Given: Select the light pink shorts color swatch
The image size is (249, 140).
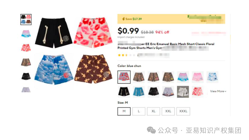Looking at the screenshot, I should (197, 77).
